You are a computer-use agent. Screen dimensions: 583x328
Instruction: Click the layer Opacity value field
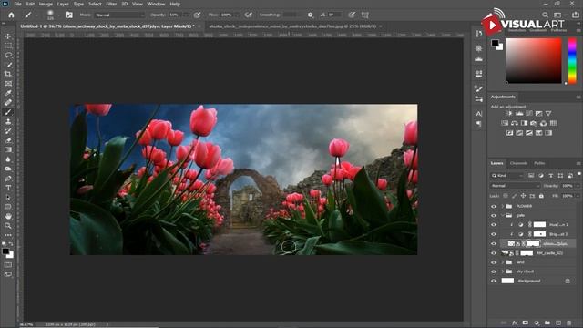[568, 186]
